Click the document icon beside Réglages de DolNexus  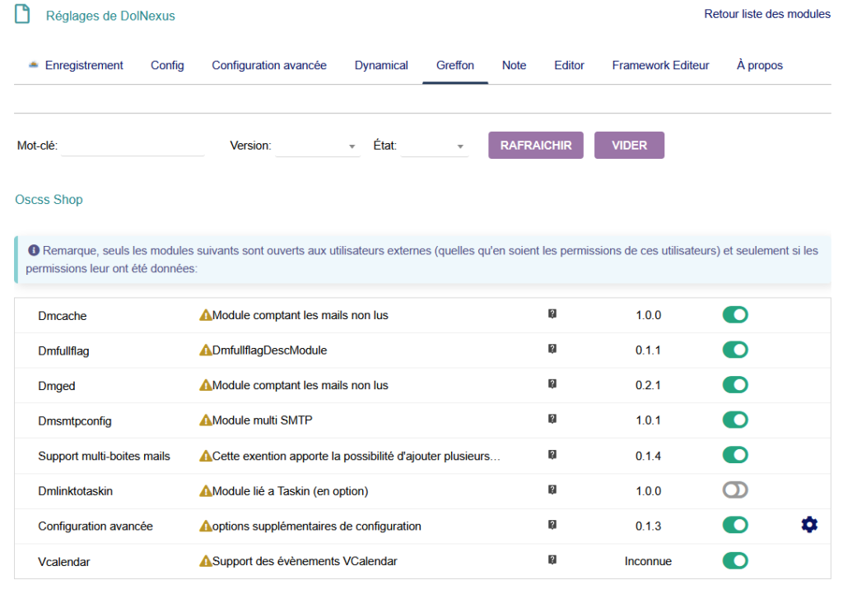pyautogui.click(x=23, y=14)
